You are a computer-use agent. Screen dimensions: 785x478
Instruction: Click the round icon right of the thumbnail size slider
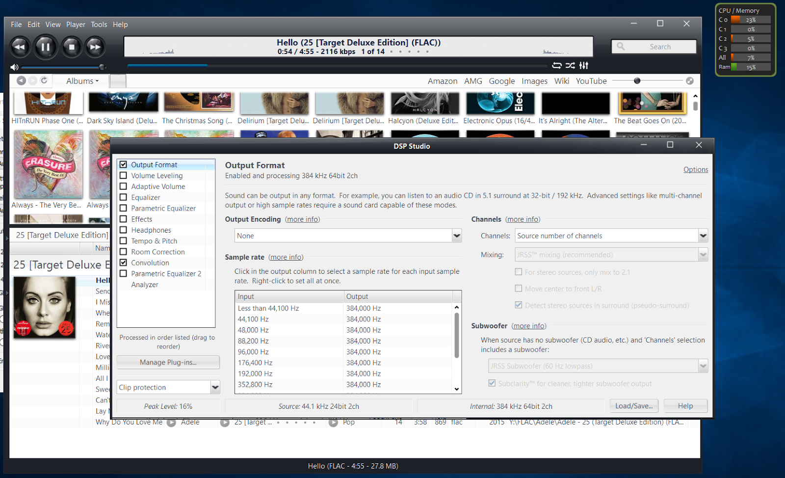tap(690, 81)
